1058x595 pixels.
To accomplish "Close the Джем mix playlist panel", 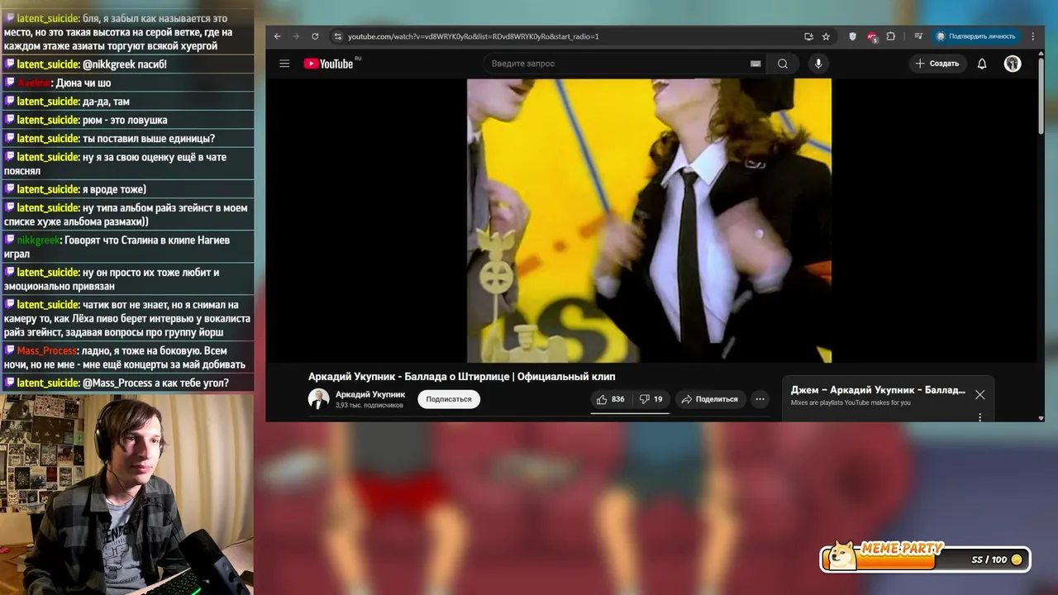I will tap(979, 395).
